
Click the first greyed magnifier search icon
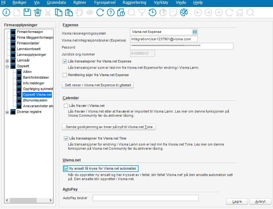click(132, 13)
